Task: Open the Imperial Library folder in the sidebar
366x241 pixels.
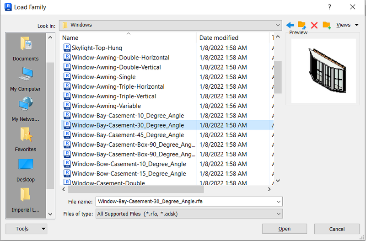Action: click(26, 200)
